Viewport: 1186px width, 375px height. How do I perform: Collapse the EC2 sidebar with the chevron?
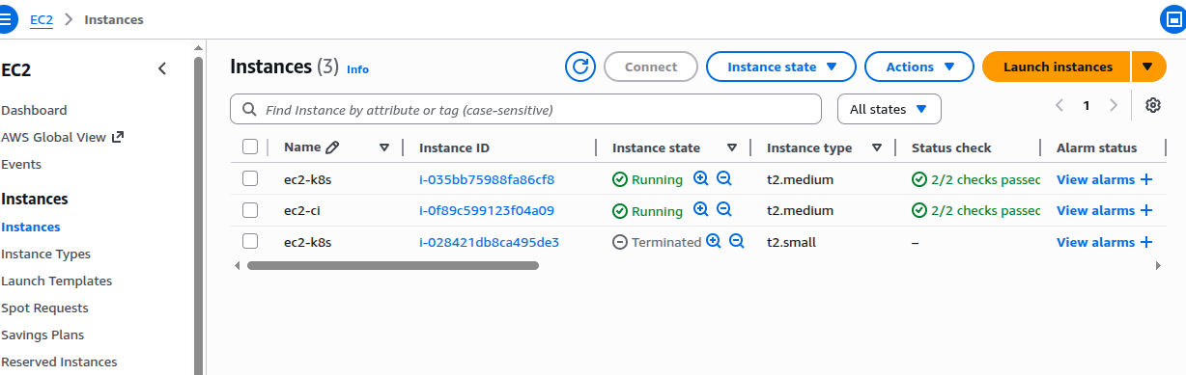click(x=162, y=68)
